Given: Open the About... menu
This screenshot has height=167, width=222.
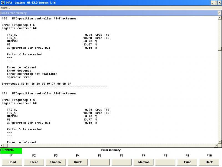Looking at the screenshot, I should coord(6,8).
